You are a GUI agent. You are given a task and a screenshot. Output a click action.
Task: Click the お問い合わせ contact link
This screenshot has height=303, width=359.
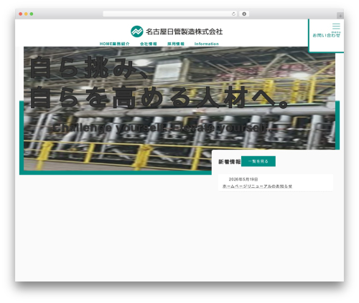pyautogui.click(x=327, y=35)
